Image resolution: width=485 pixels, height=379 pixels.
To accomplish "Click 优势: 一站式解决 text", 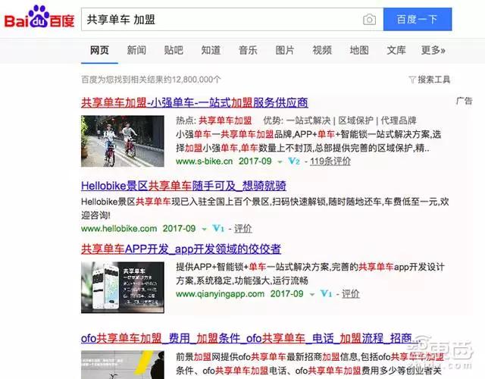I will click(x=297, y=121).
